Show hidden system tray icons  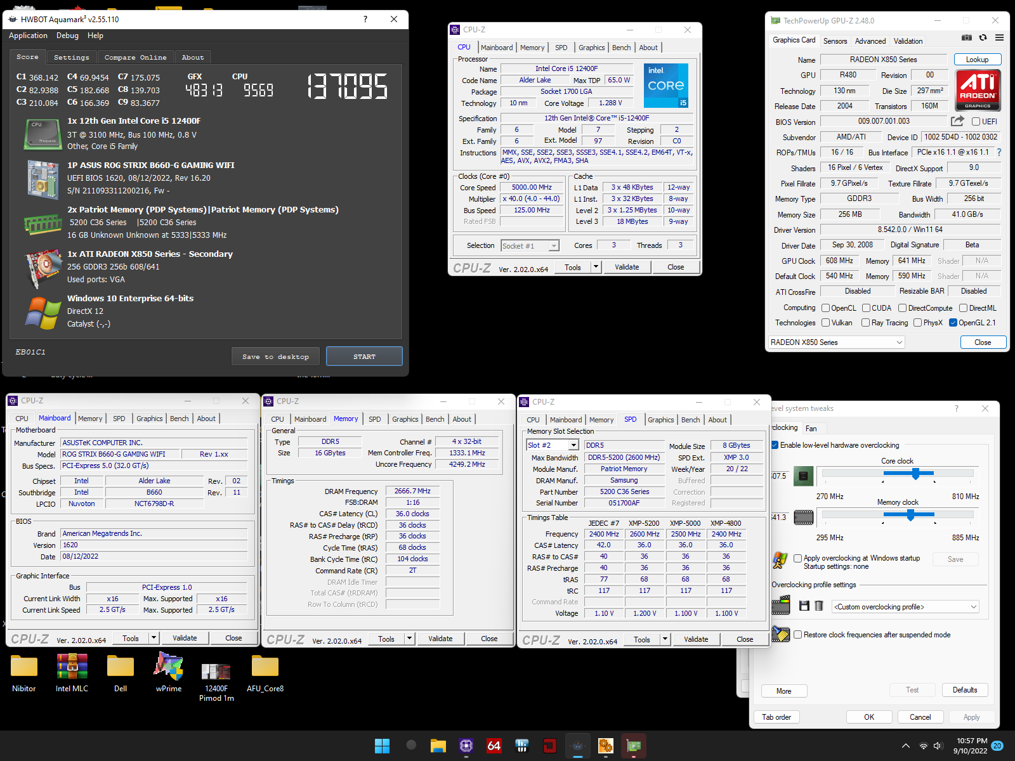coord(905,746)
